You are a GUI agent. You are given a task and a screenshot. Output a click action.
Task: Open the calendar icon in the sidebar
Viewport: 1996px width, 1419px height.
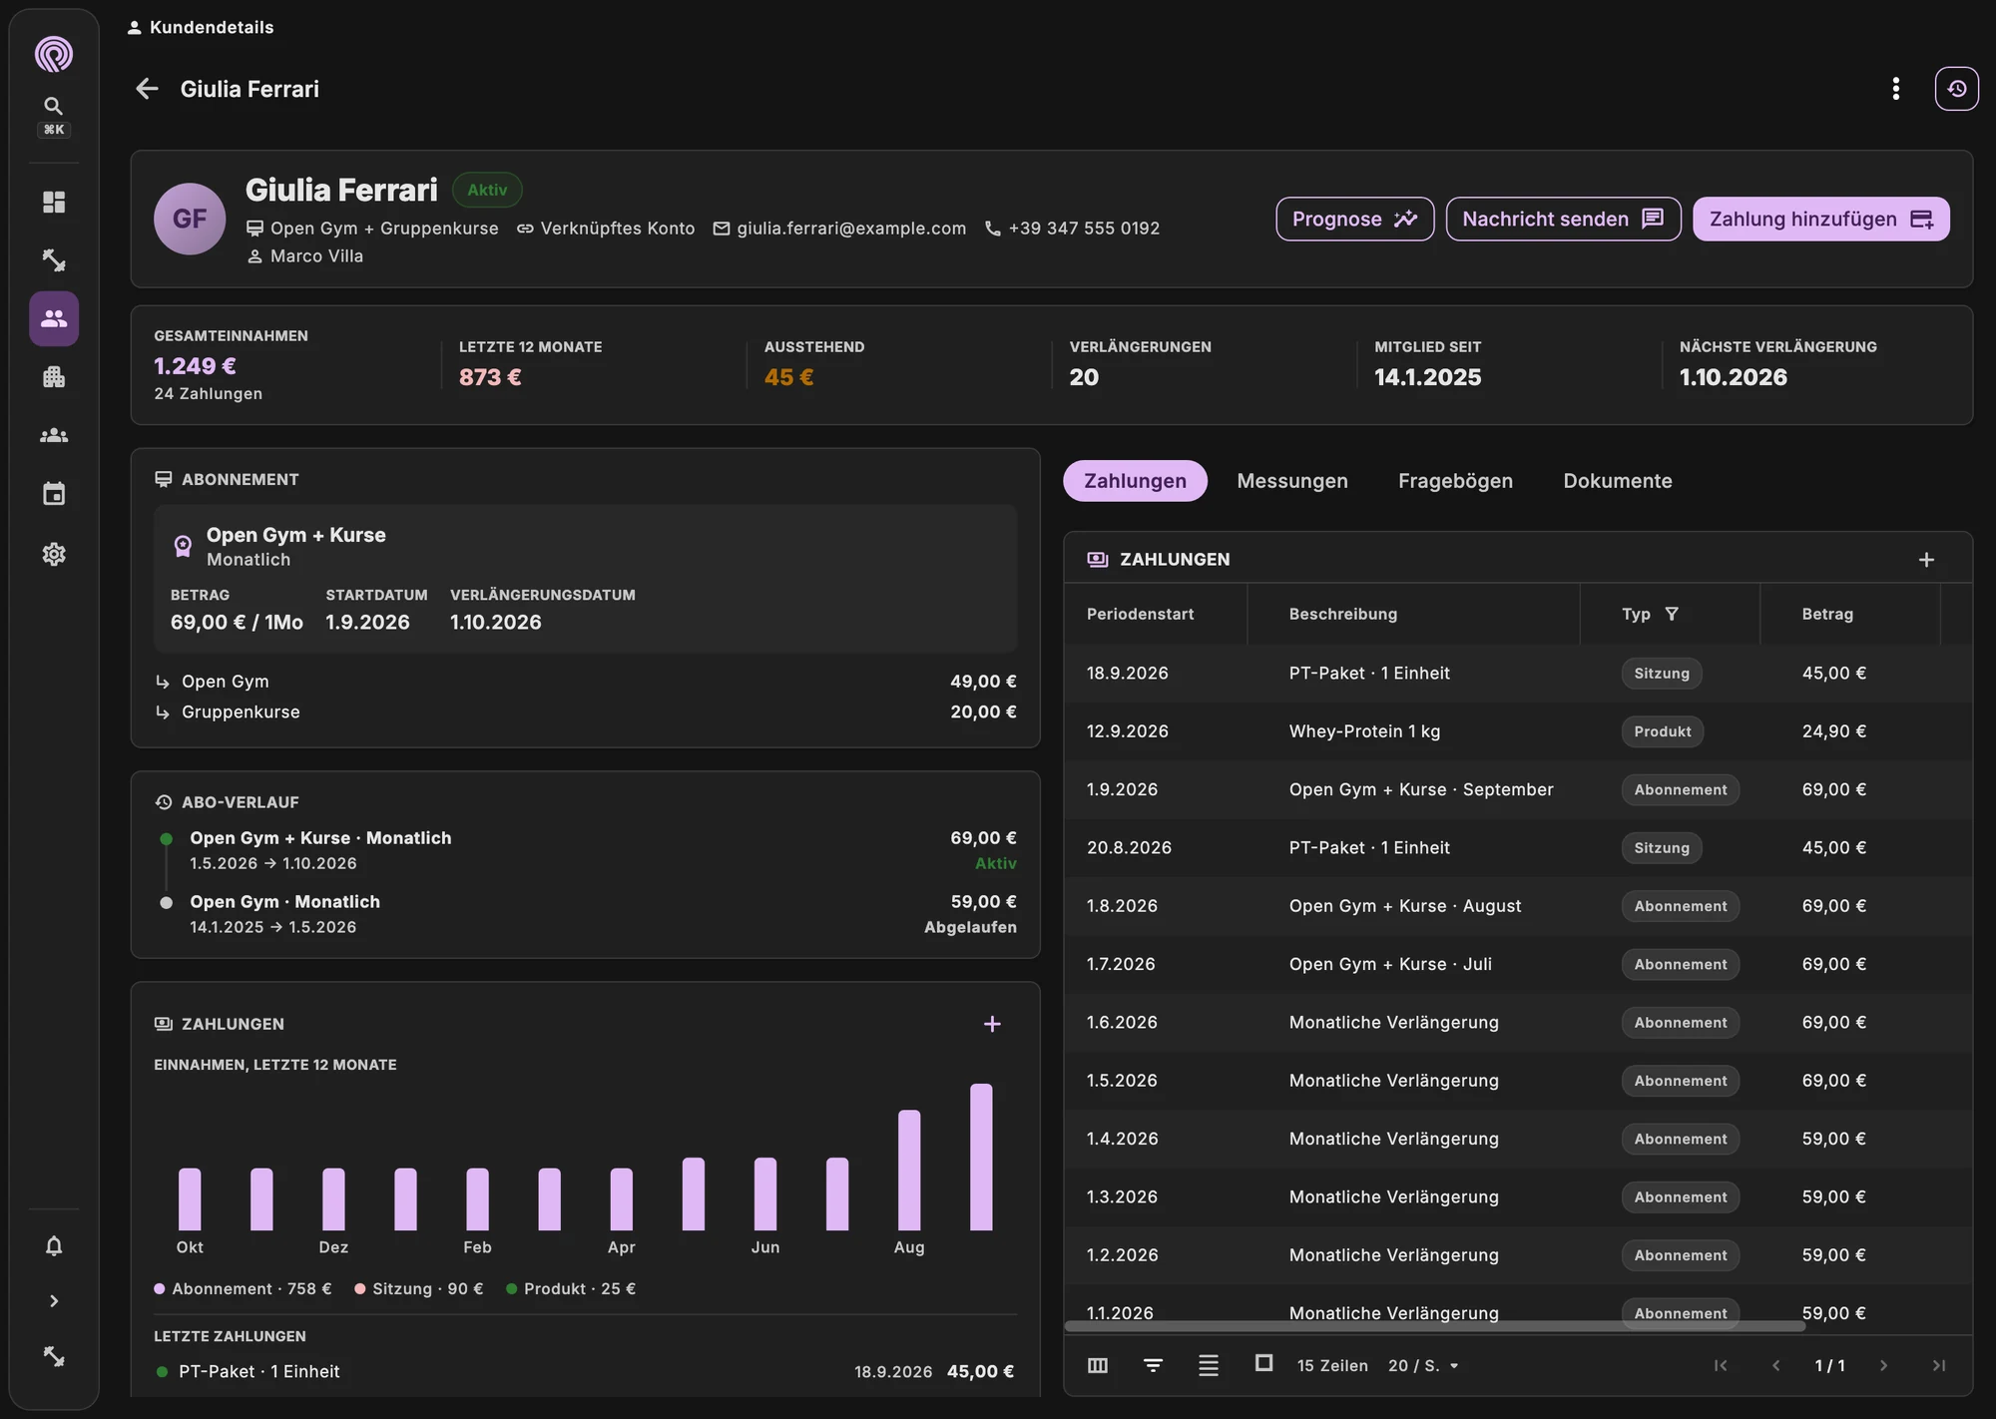(x=54, y=494)
